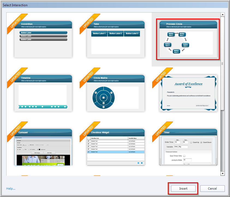This screenshot has height=197, width=230.
Task: Uncheck the highlighted Sample Text row checkbox
Action: 89,152
